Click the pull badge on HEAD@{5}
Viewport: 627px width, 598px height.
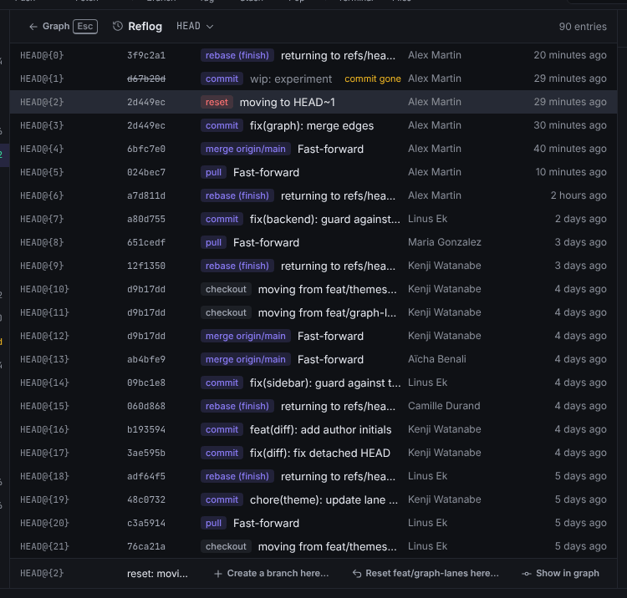213,172
